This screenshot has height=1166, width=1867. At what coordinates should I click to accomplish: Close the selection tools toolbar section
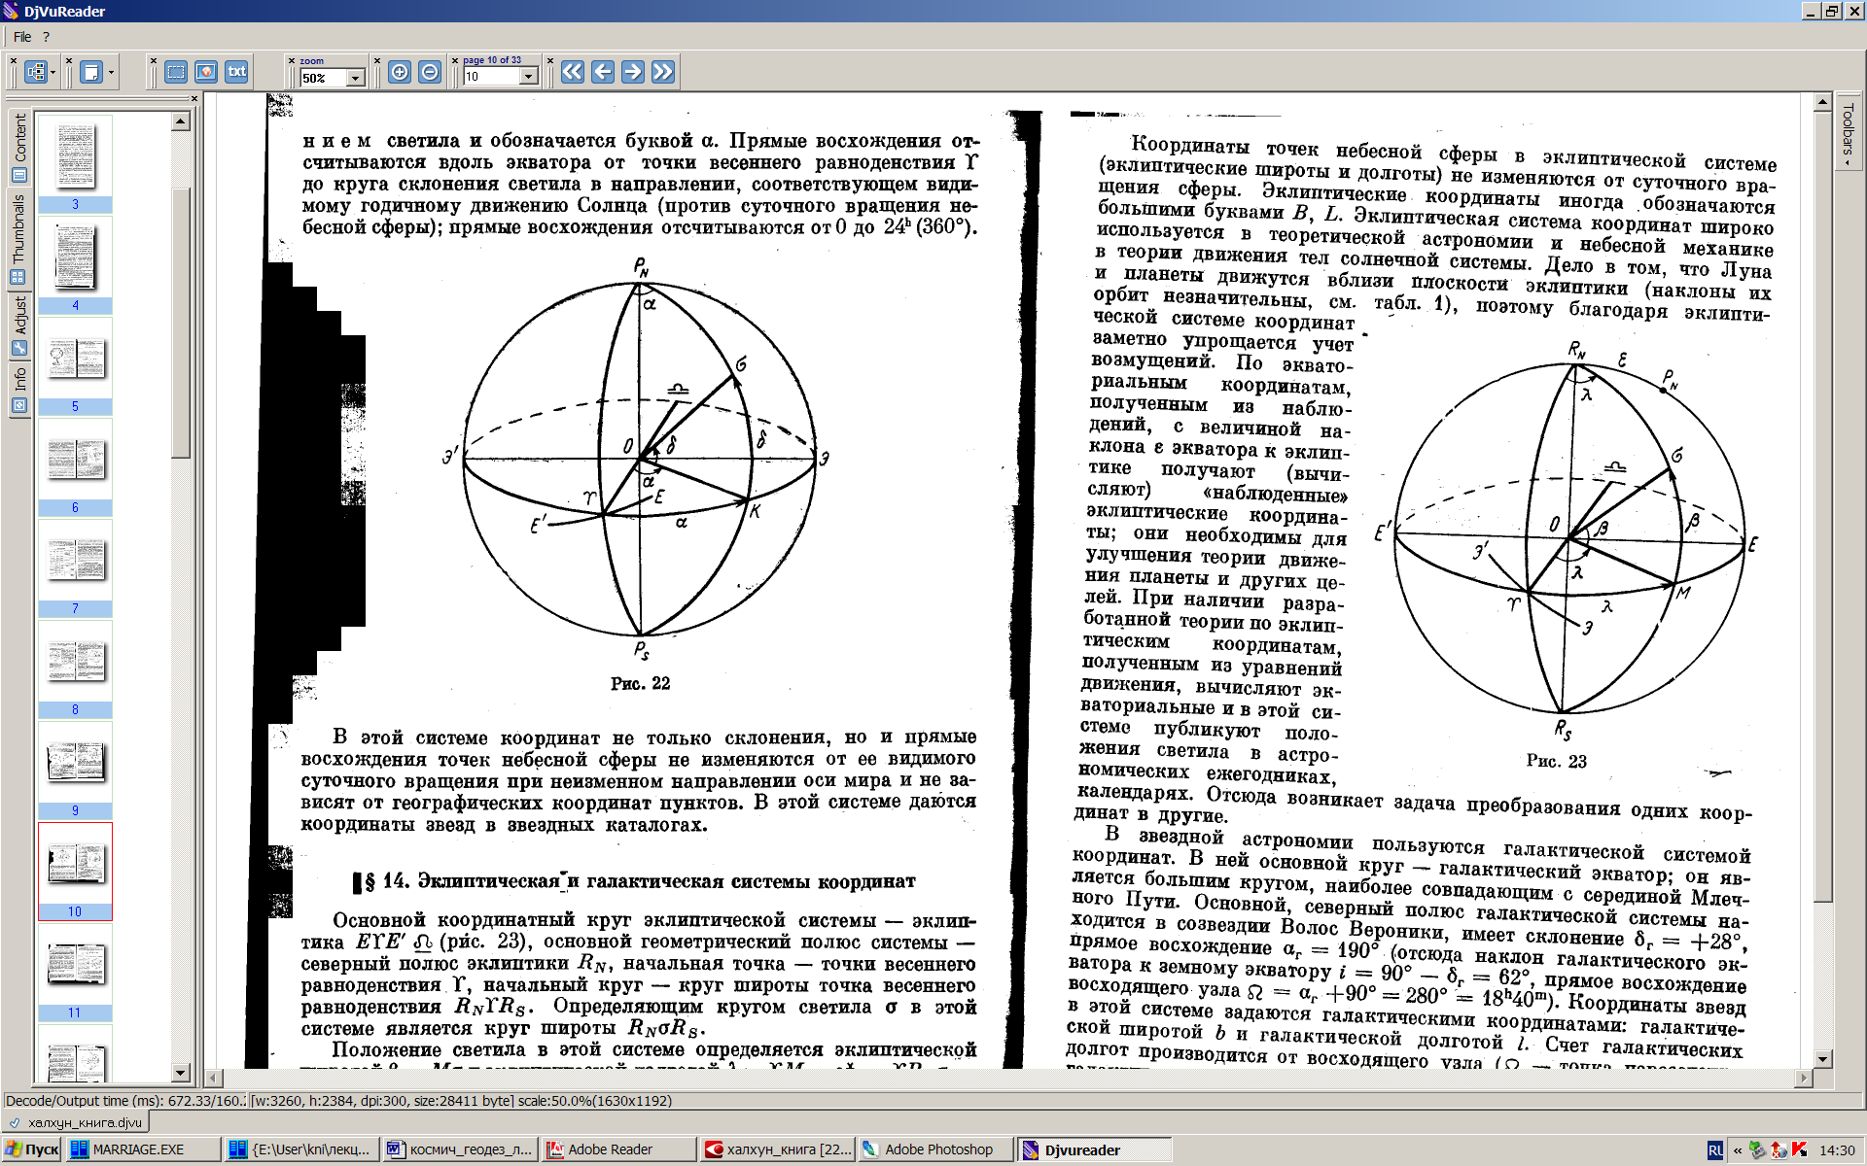pyautogui.click(x=154, y=60)
